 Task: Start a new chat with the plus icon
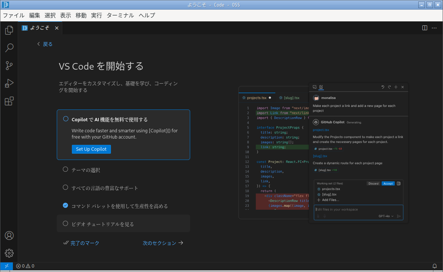[x=395, y=87]
